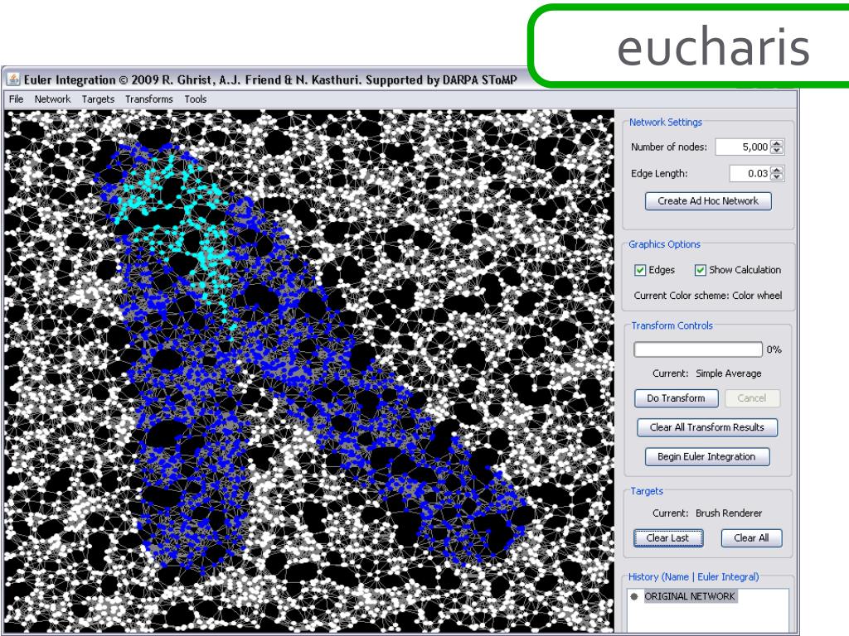Click the Do Transform button

(677, 398)
